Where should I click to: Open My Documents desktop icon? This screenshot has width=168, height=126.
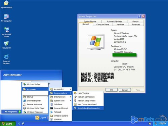pos(6,5)
